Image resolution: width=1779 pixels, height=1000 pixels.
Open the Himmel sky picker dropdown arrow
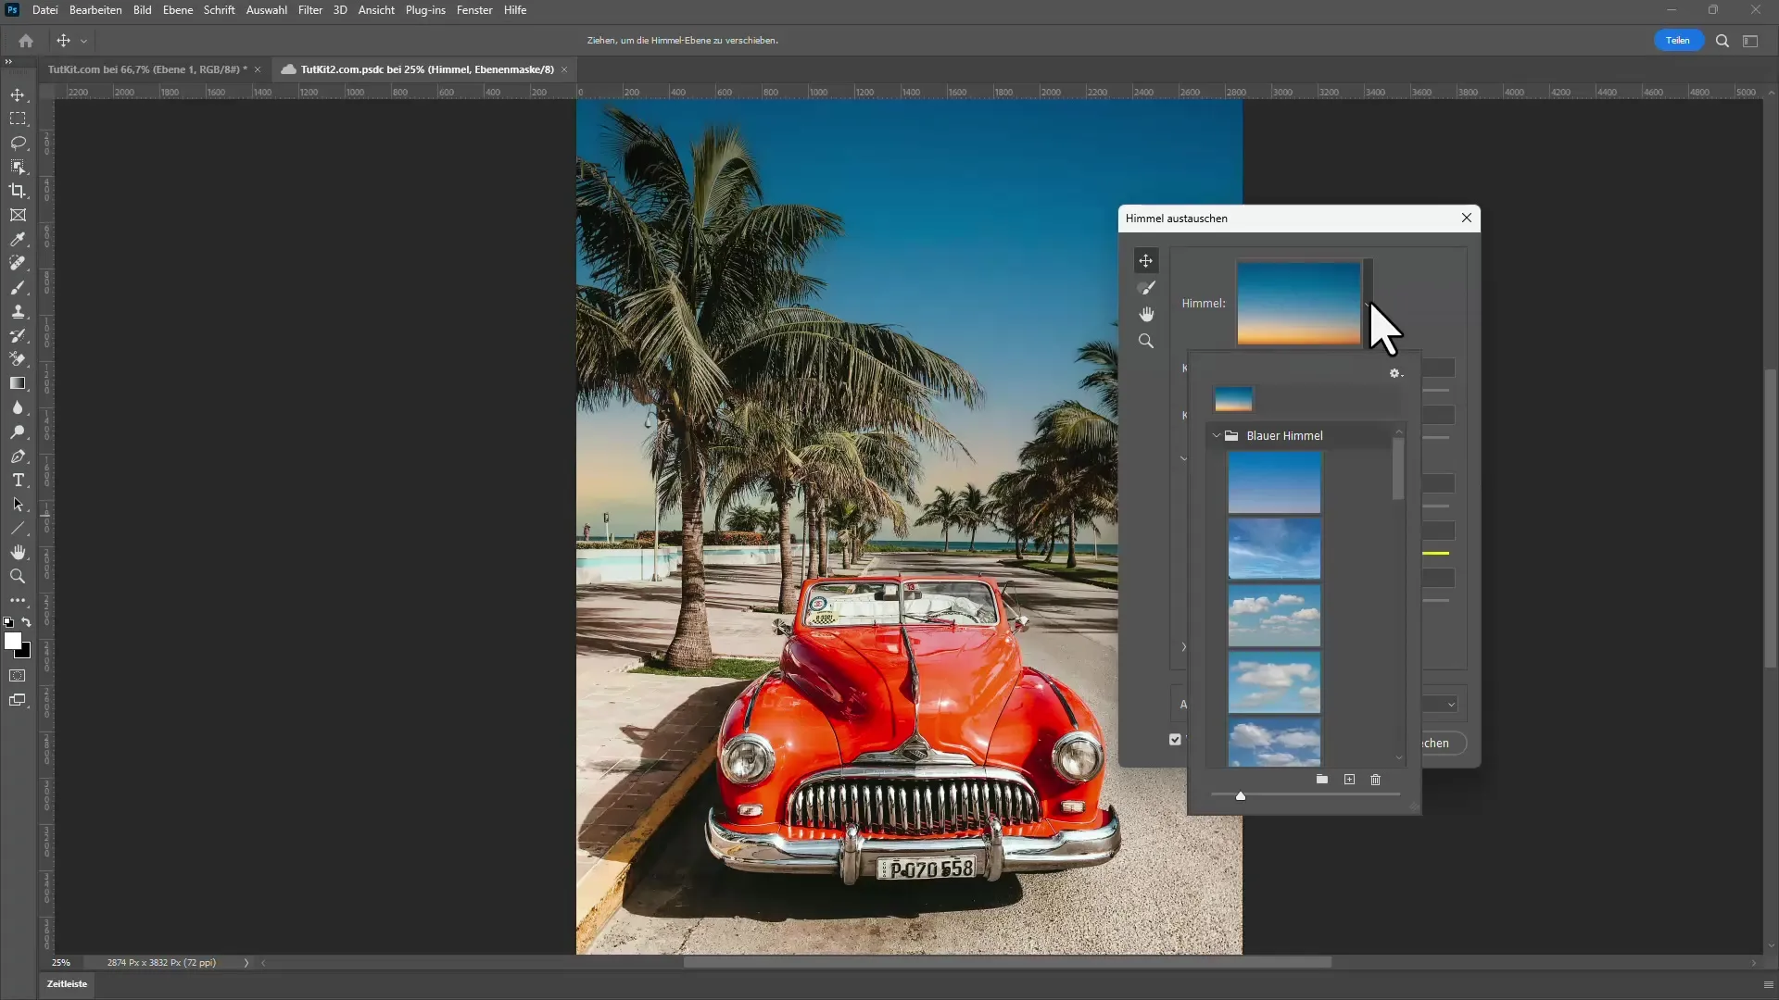click(1368, 303)
